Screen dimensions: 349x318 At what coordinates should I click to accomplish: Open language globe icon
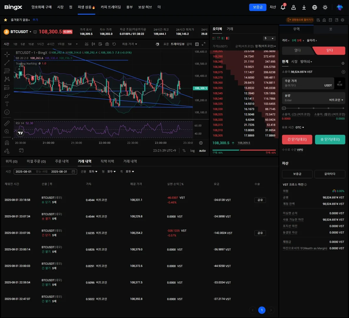pyautogui.click(x=315, y=7)
